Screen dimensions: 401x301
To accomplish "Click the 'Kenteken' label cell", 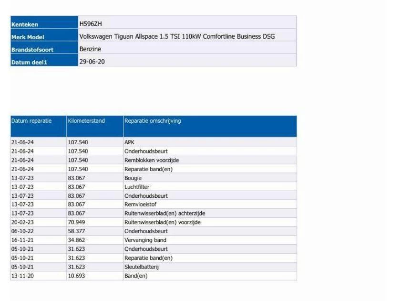I will click(44, 22).
